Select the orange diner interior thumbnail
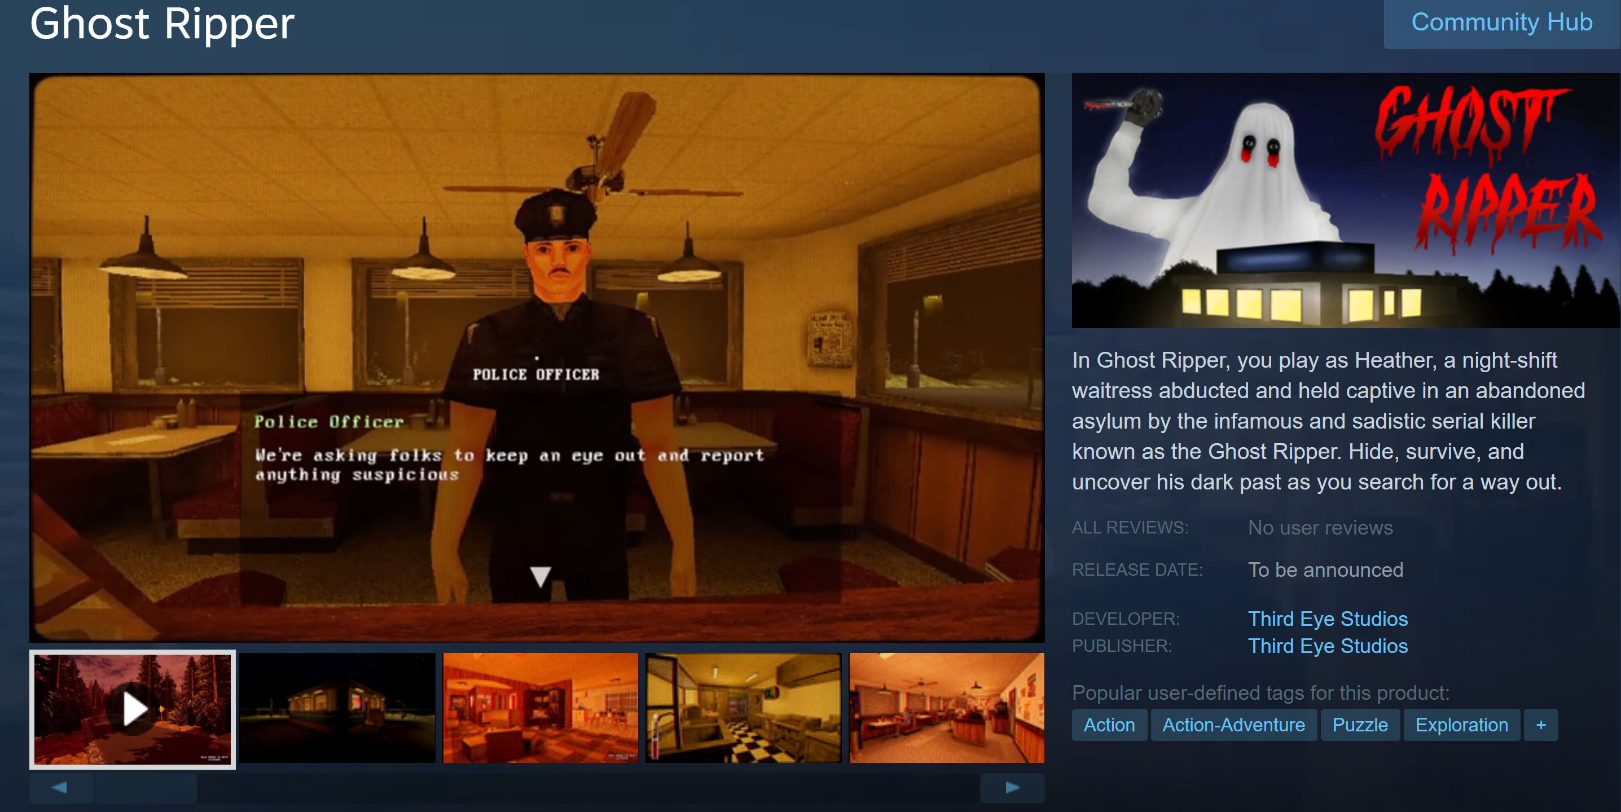Viewport: 1621px width, 812px height. (541, 708)
